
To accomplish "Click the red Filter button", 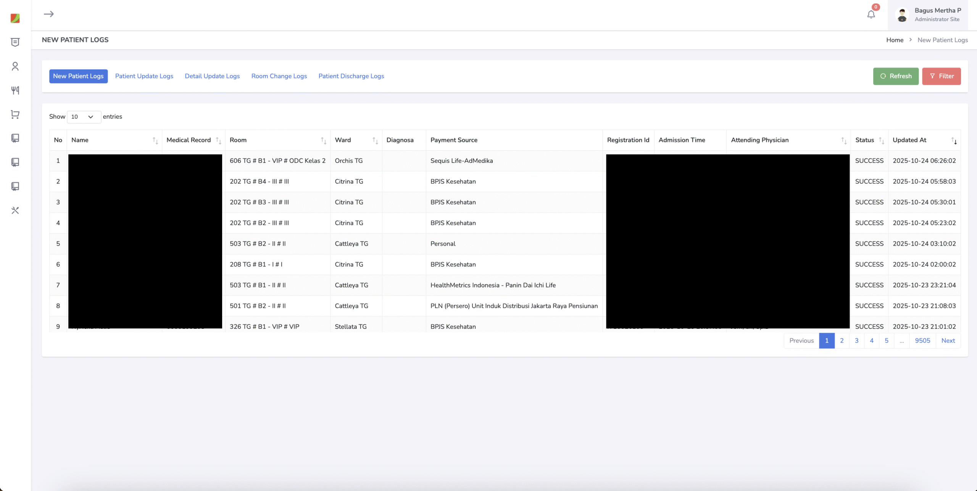I will [942, 76].
